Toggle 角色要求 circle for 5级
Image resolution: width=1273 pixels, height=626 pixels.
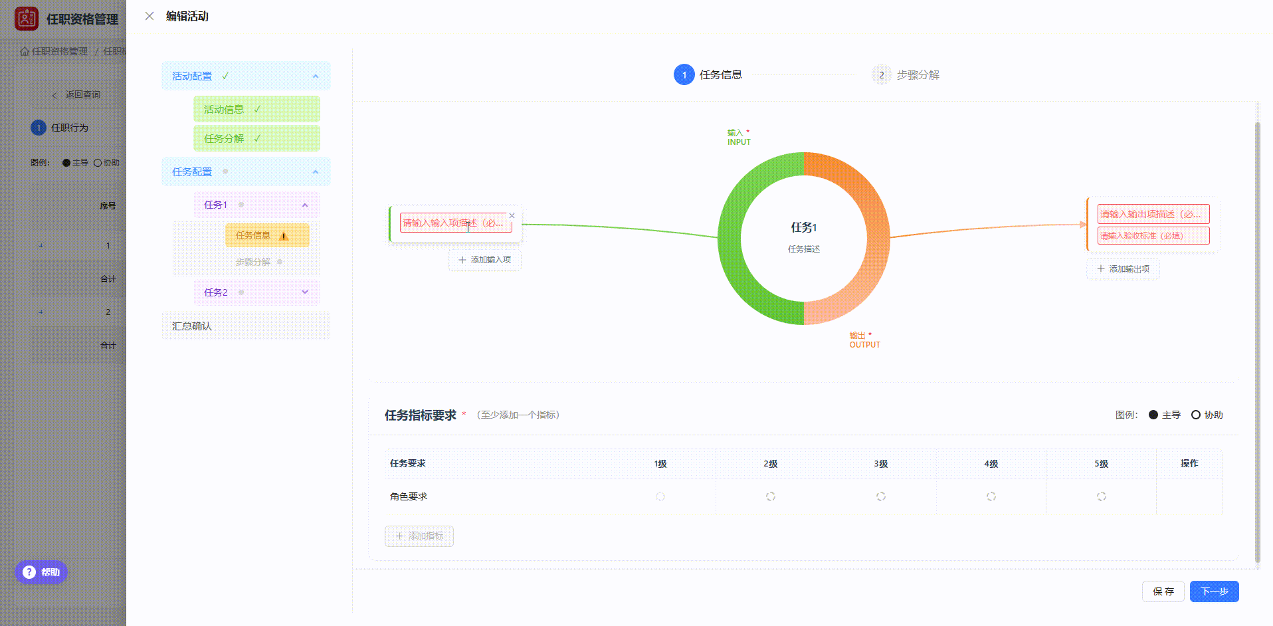tap(1102, 496)
